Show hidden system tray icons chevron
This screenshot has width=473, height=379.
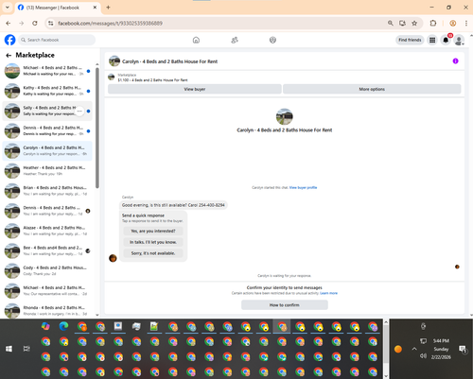point(414,349)
